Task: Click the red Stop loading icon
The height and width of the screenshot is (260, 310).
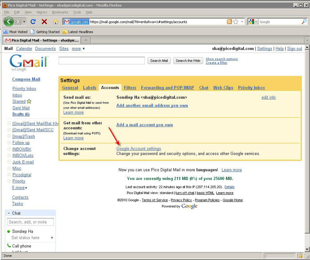Action: click(44, 22)
